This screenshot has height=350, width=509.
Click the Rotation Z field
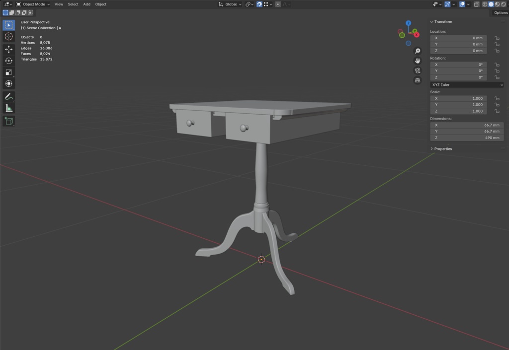click(458, 77)
